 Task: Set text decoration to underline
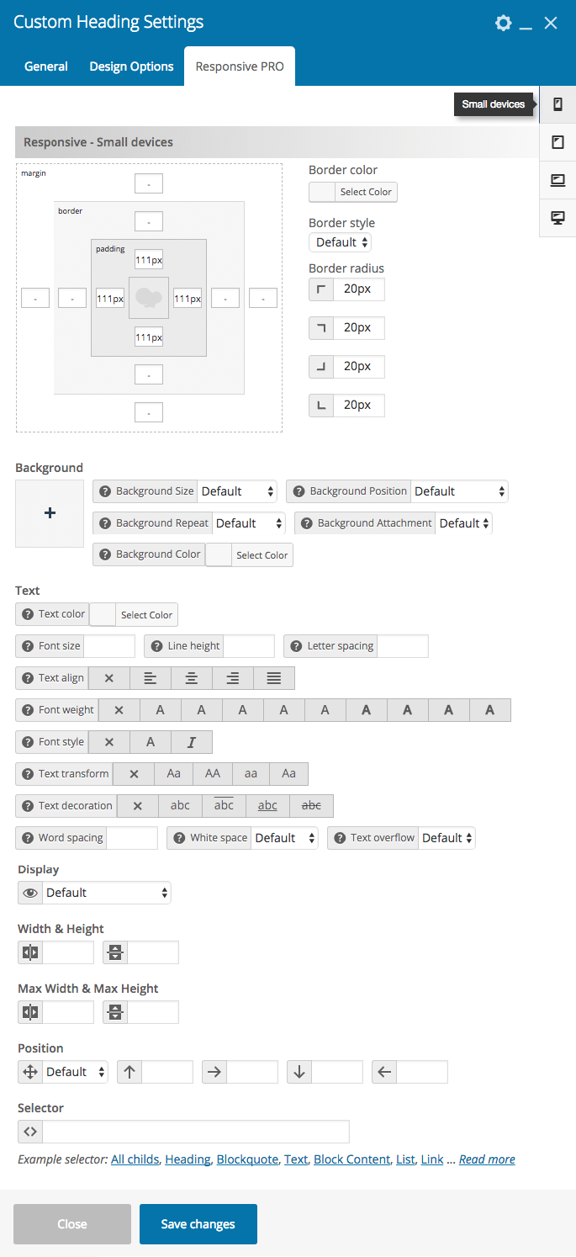click(x=267, y=806)
